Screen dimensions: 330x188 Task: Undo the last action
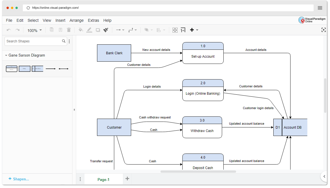pyautogui.click(x=9, y=30)
